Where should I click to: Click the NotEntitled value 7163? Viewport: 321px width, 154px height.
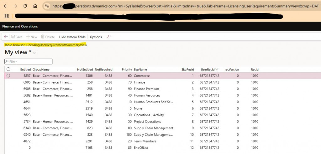(x=89, y=147)
